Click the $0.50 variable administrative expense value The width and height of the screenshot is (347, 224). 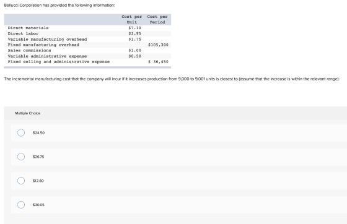[134, 56]
